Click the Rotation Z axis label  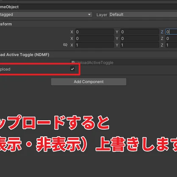(162, 39)
